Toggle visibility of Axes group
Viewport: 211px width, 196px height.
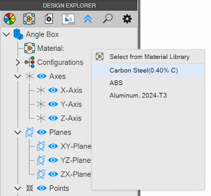(42, 76)
